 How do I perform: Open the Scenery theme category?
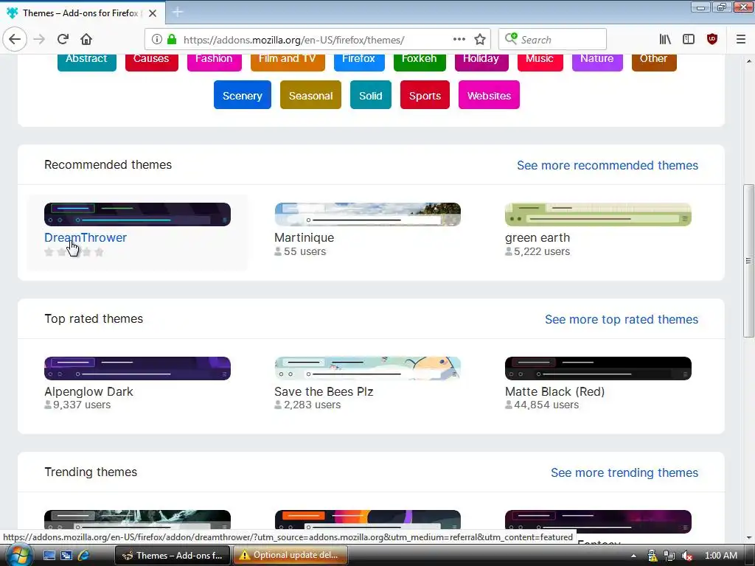tap(242, 95)
